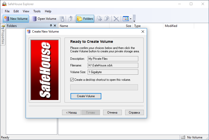Expand the toolbar options overflow arrow

[134, 21]
